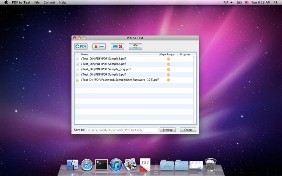Open the Preview app in the Dock
Viewport: 282px width, 176px height.
pos(131,164)
